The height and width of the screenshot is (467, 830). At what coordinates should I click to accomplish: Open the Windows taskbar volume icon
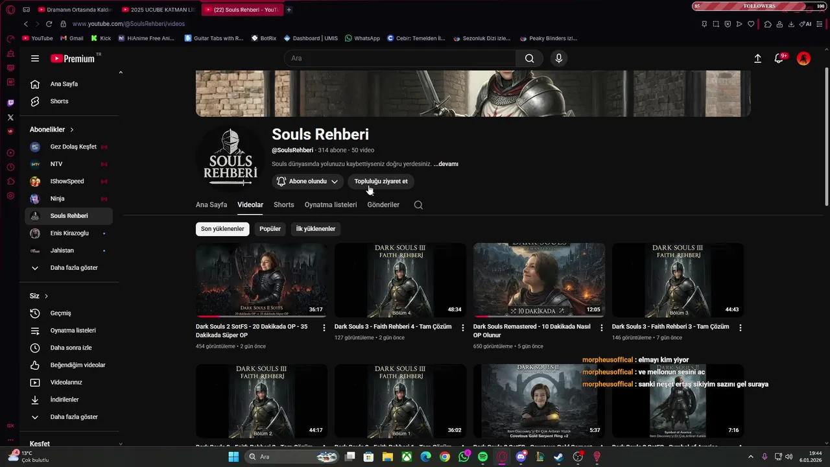point(789,457)
